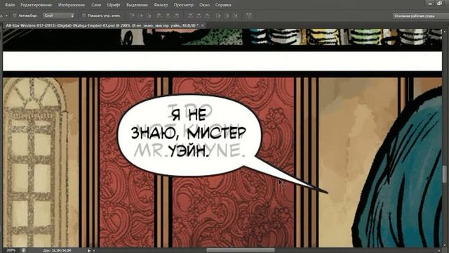The width and height of the screenshot is (449, 253).
Task: Click the status bar preview icon next to zoom
Action: (24, 250)
